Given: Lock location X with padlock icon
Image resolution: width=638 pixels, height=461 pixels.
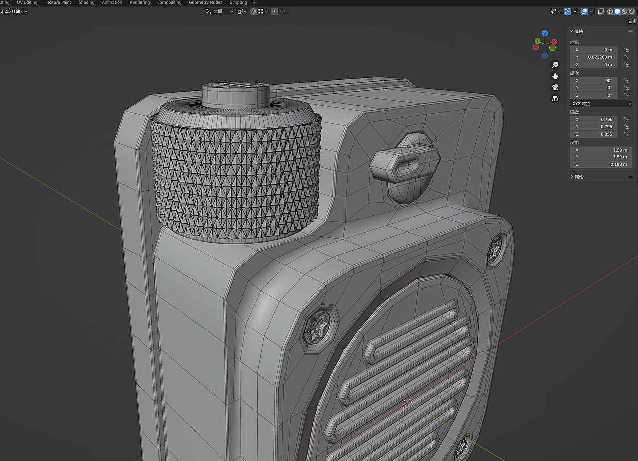Looking at the screenshot, I should pyautogui.click(x=626, y=50).
